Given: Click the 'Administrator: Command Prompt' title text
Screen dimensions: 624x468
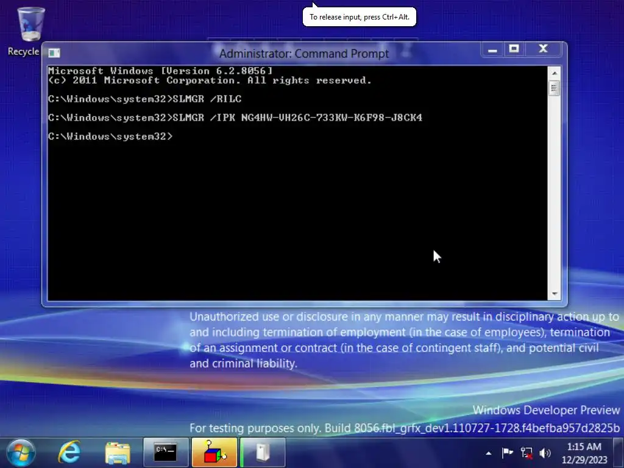Looking at the screenshot, I should tap(304, 54).
